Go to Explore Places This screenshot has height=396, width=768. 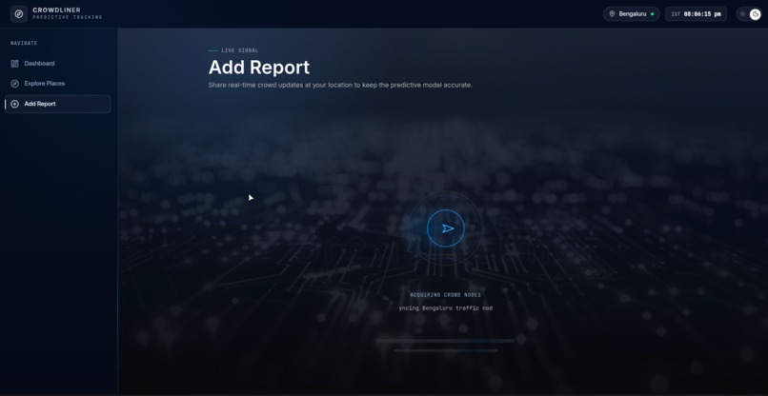[57, 84]
